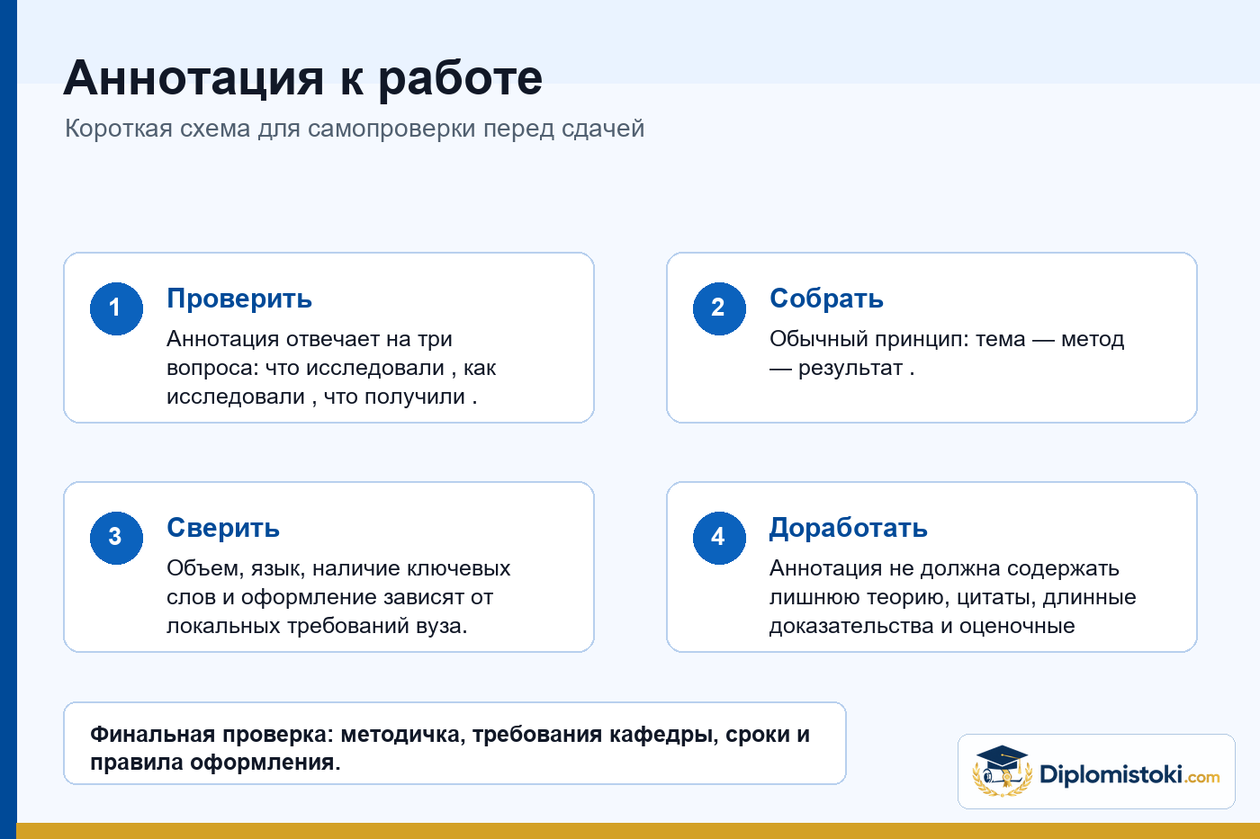Select the heading 'Доработать'
This screenshot has height=839, width=1260.
coord(848,528)
